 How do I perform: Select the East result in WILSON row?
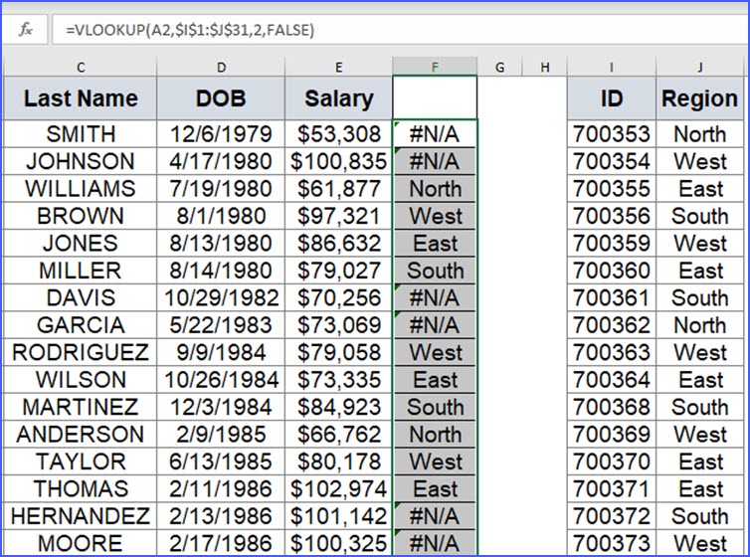pyautogui.click(x=435, y=379)
